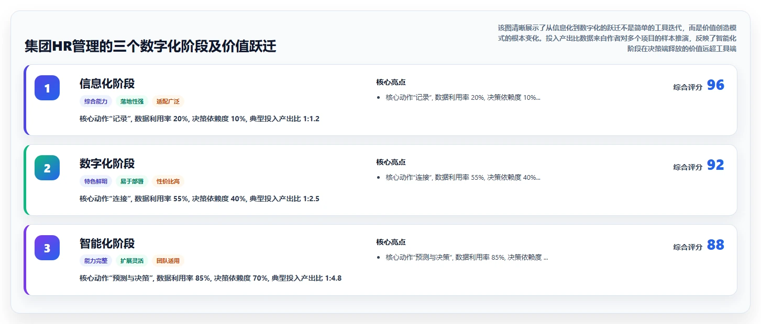The width and height of the screenshot is (761, 324).
Task: Click the 易于部署 tag
Action: 132,181
